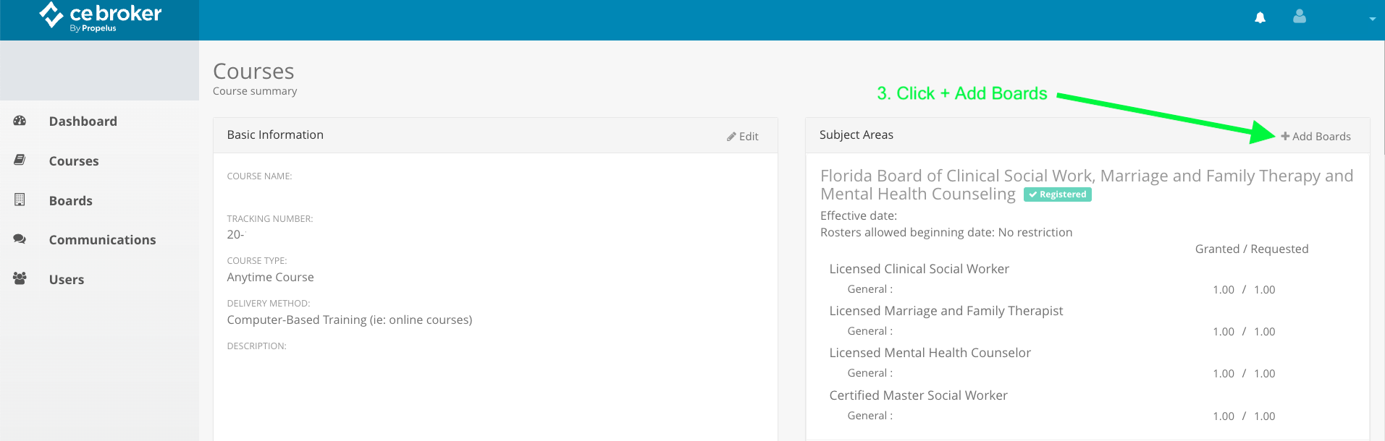Click the Registered status badge
The image size is (1385, 441).
click(x=1057, y=194)
